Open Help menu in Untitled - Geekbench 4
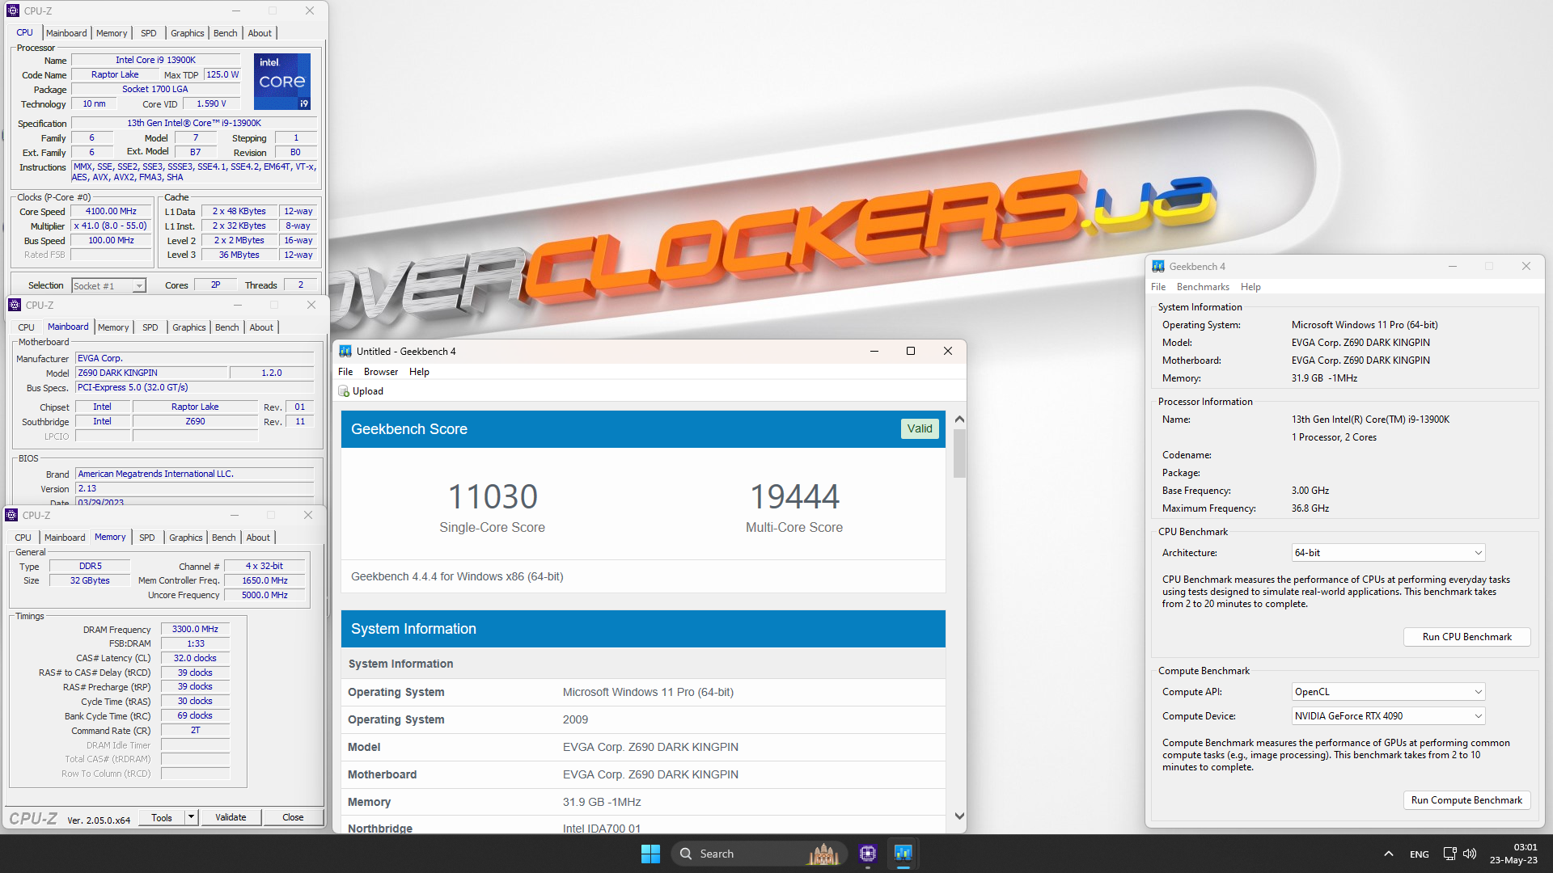Image resolution: width=1553 pixels, height=873 pixels. [419, 372]
